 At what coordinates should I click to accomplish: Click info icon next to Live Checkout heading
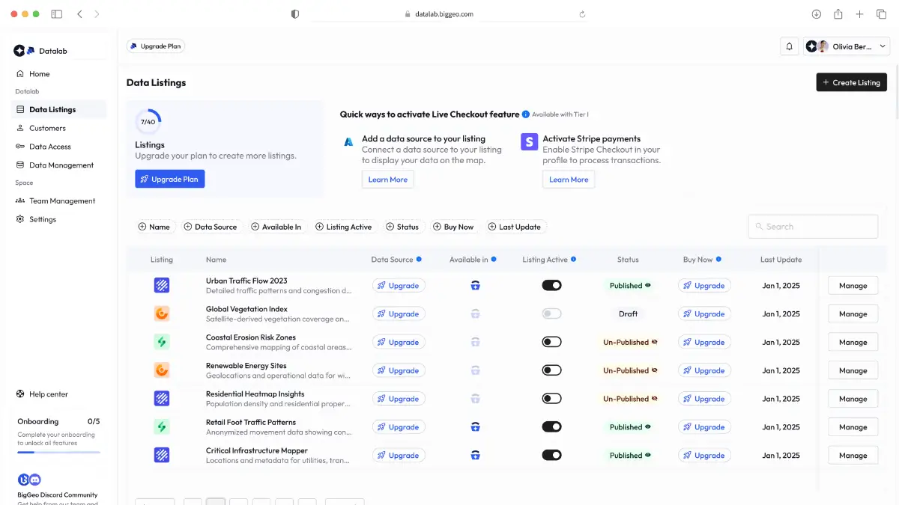coord(525,114)
